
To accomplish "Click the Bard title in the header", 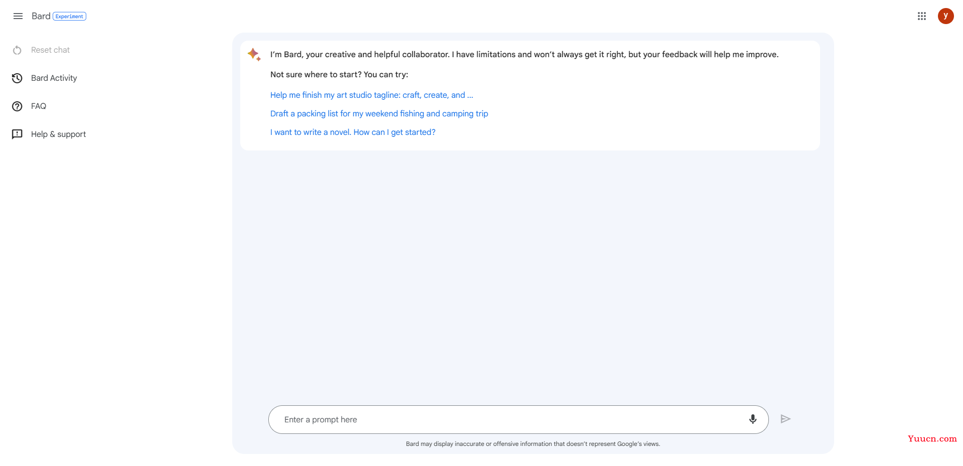I will pos(41,16).
